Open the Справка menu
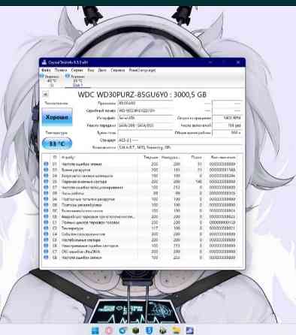296x335 pixels. click(x=118, y=70)
